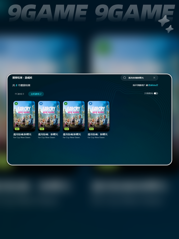This screenshot has height=239, width=179.
Task: Toggle the filter switch under the link
Action: coord(156,93)
